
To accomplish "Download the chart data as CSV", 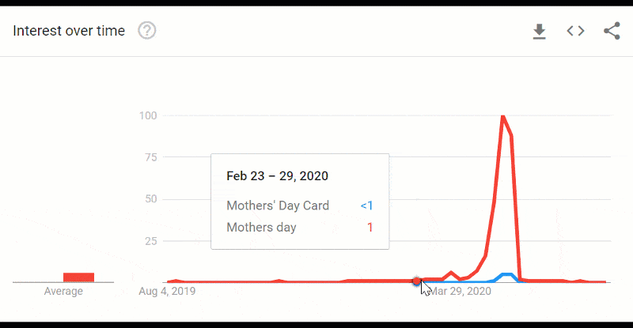I will coord(540,32).
